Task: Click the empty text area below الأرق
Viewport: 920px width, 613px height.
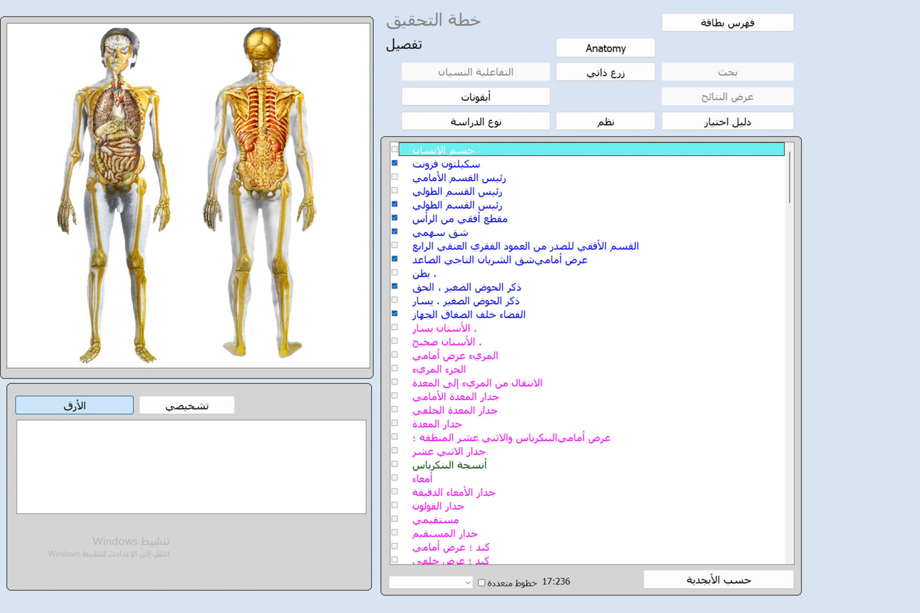Action: (x=191, y=467)
